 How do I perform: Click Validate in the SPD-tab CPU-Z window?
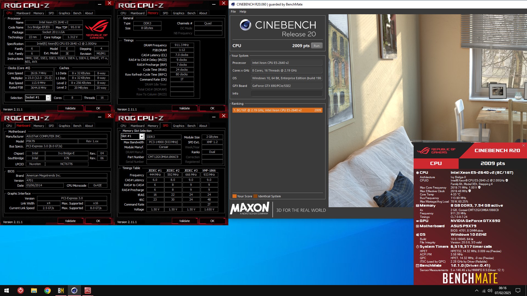[x=184, y=221]
